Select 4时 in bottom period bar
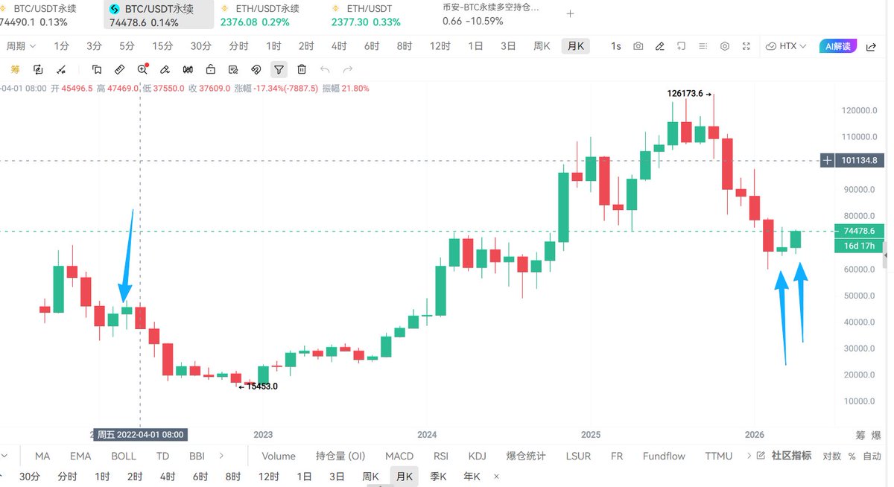894x487 pixels. [x=167, y=477]
